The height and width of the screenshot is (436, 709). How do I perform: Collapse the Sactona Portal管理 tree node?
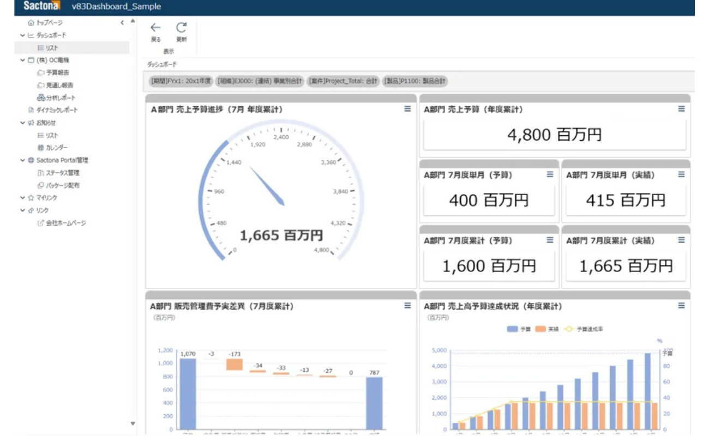click(x=22, y=161)
